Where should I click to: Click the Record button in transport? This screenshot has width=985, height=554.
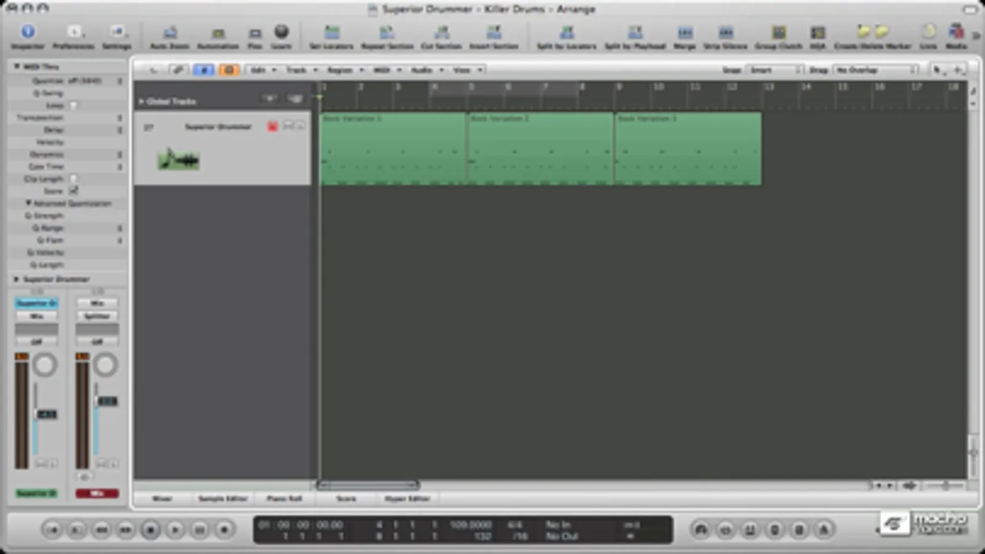click(x=224, y=529)
